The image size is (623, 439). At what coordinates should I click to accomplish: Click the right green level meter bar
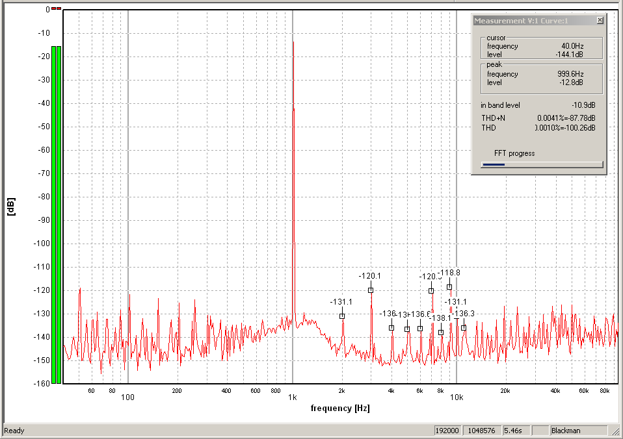pos(59,214)
